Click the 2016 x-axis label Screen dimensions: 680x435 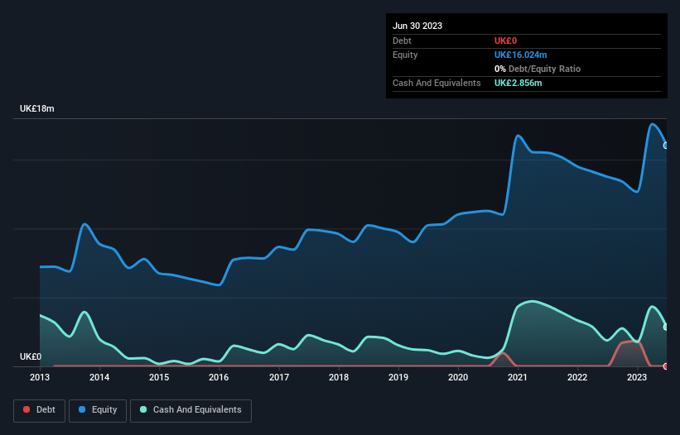click(x=219, y=377)
